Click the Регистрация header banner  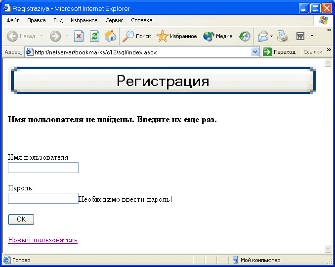click(163, 81)
